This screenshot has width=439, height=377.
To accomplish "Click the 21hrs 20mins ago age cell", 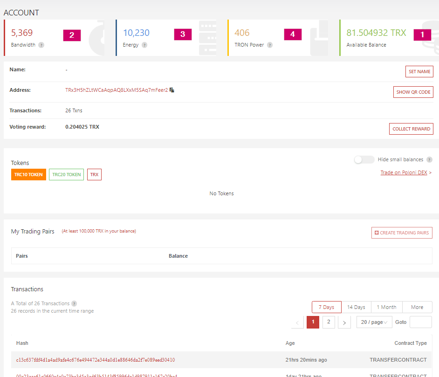I will coord(306,360).
